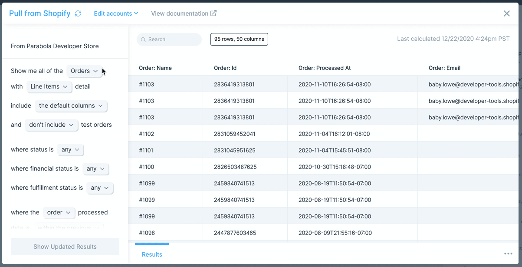Click the Last calculated timestamp text
The image size is (522, 267).
[453, 39]
